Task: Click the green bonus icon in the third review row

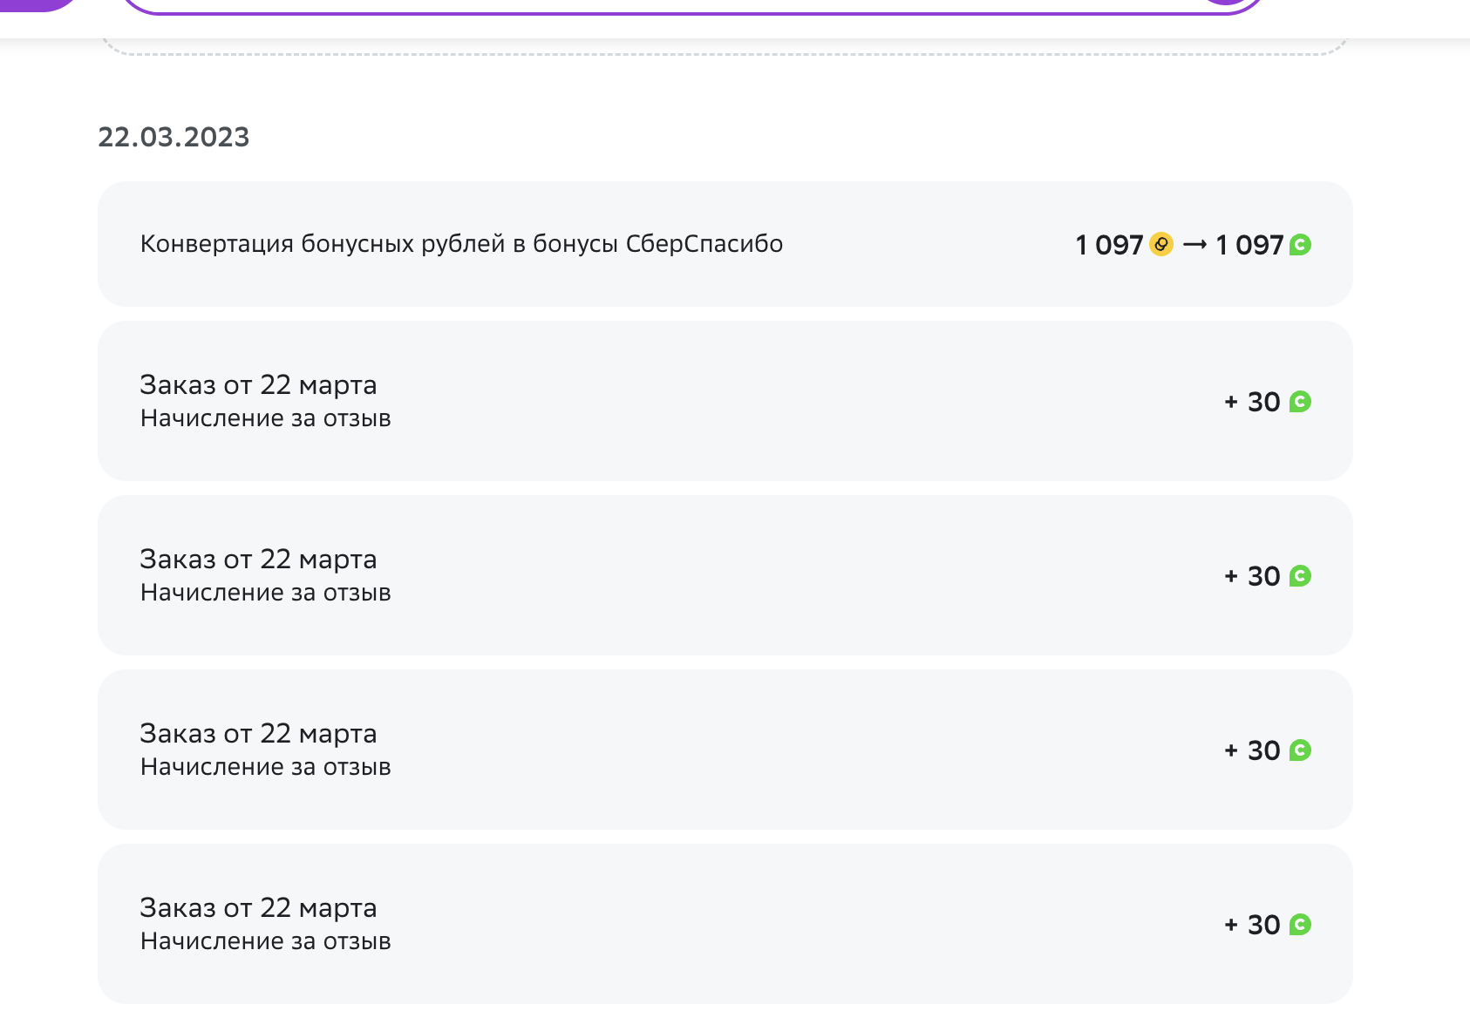Action: coord(1300,750)
